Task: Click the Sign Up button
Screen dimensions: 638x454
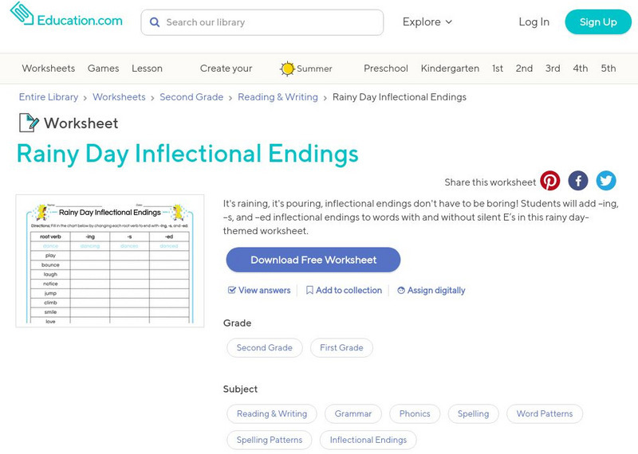Action: coord(598,22)
